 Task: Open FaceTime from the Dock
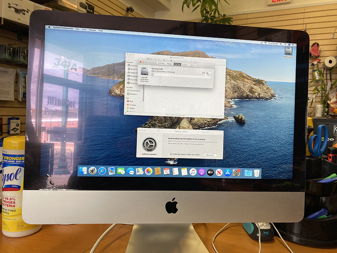pyautogui.click(x=121, y=171)
